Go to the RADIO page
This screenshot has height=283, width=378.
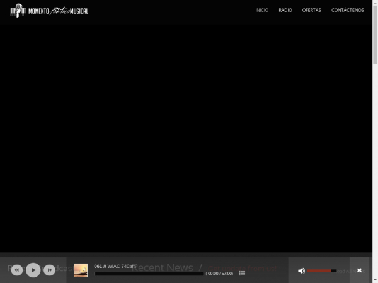tap(285, 10)
